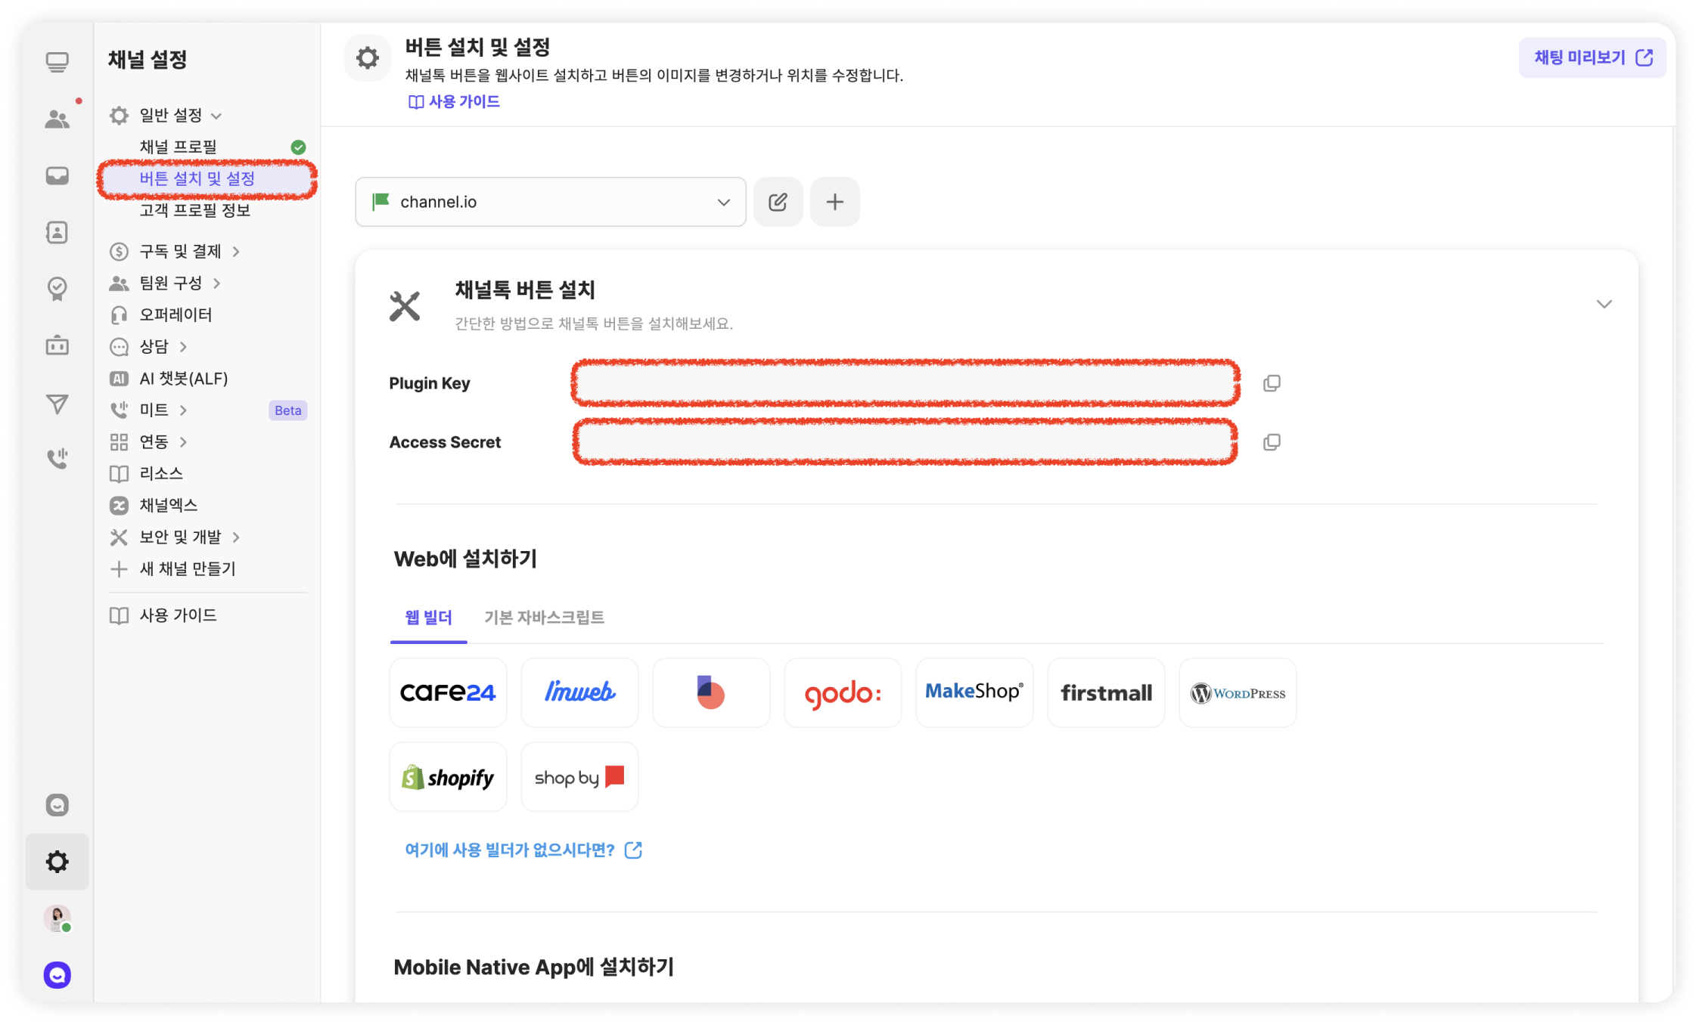Open the settings gear in left rail

pyautogui.click(x=57, y=861)
